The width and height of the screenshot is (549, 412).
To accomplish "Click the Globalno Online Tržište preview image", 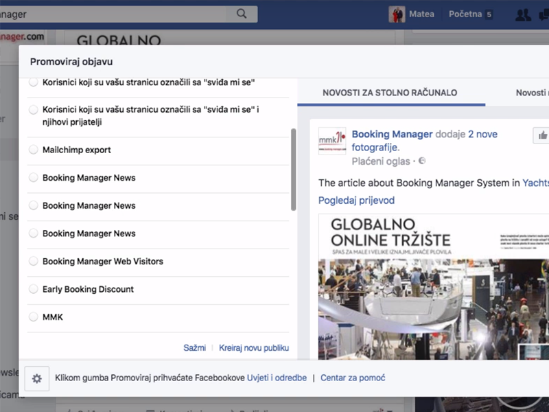I will [432, 288].
